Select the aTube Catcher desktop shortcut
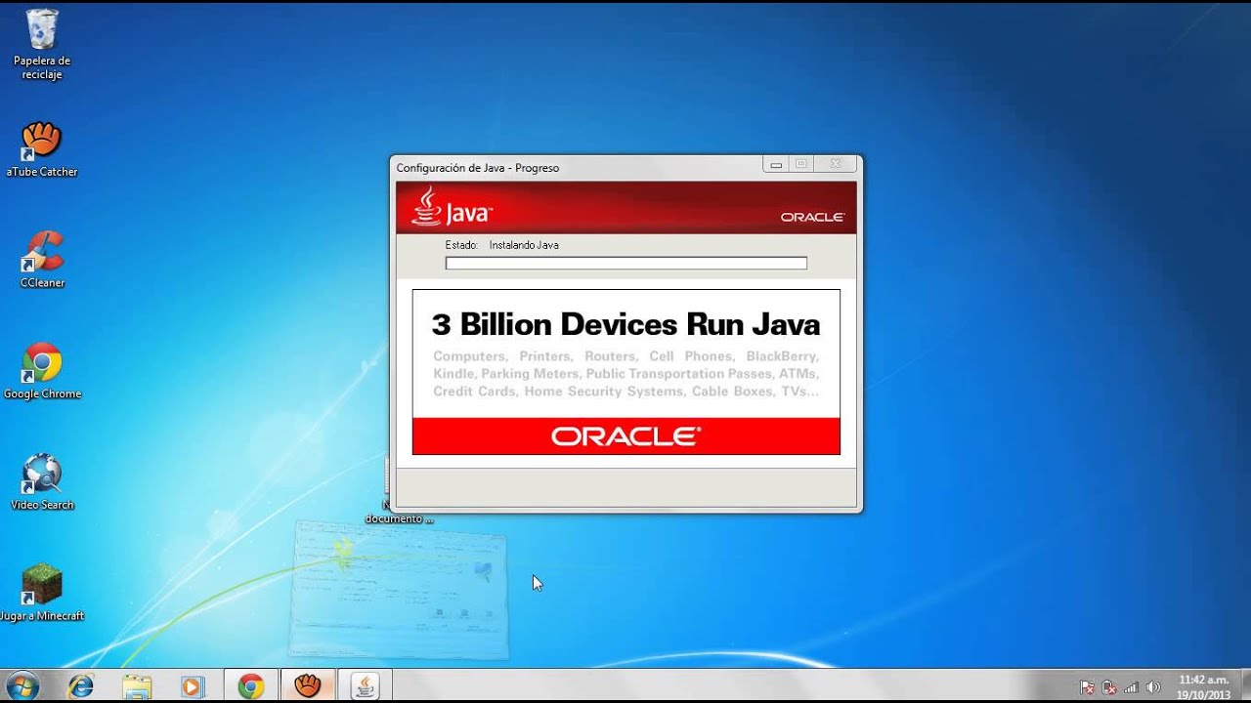Image resolution: width=1251 pixels, height=703 pixels. pyautogui.click(x=42, y=149)
